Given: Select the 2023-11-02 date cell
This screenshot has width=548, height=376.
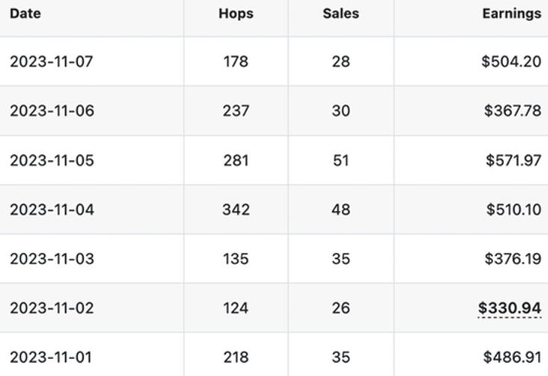Looking at the screenshot, I should coord(52,308).
